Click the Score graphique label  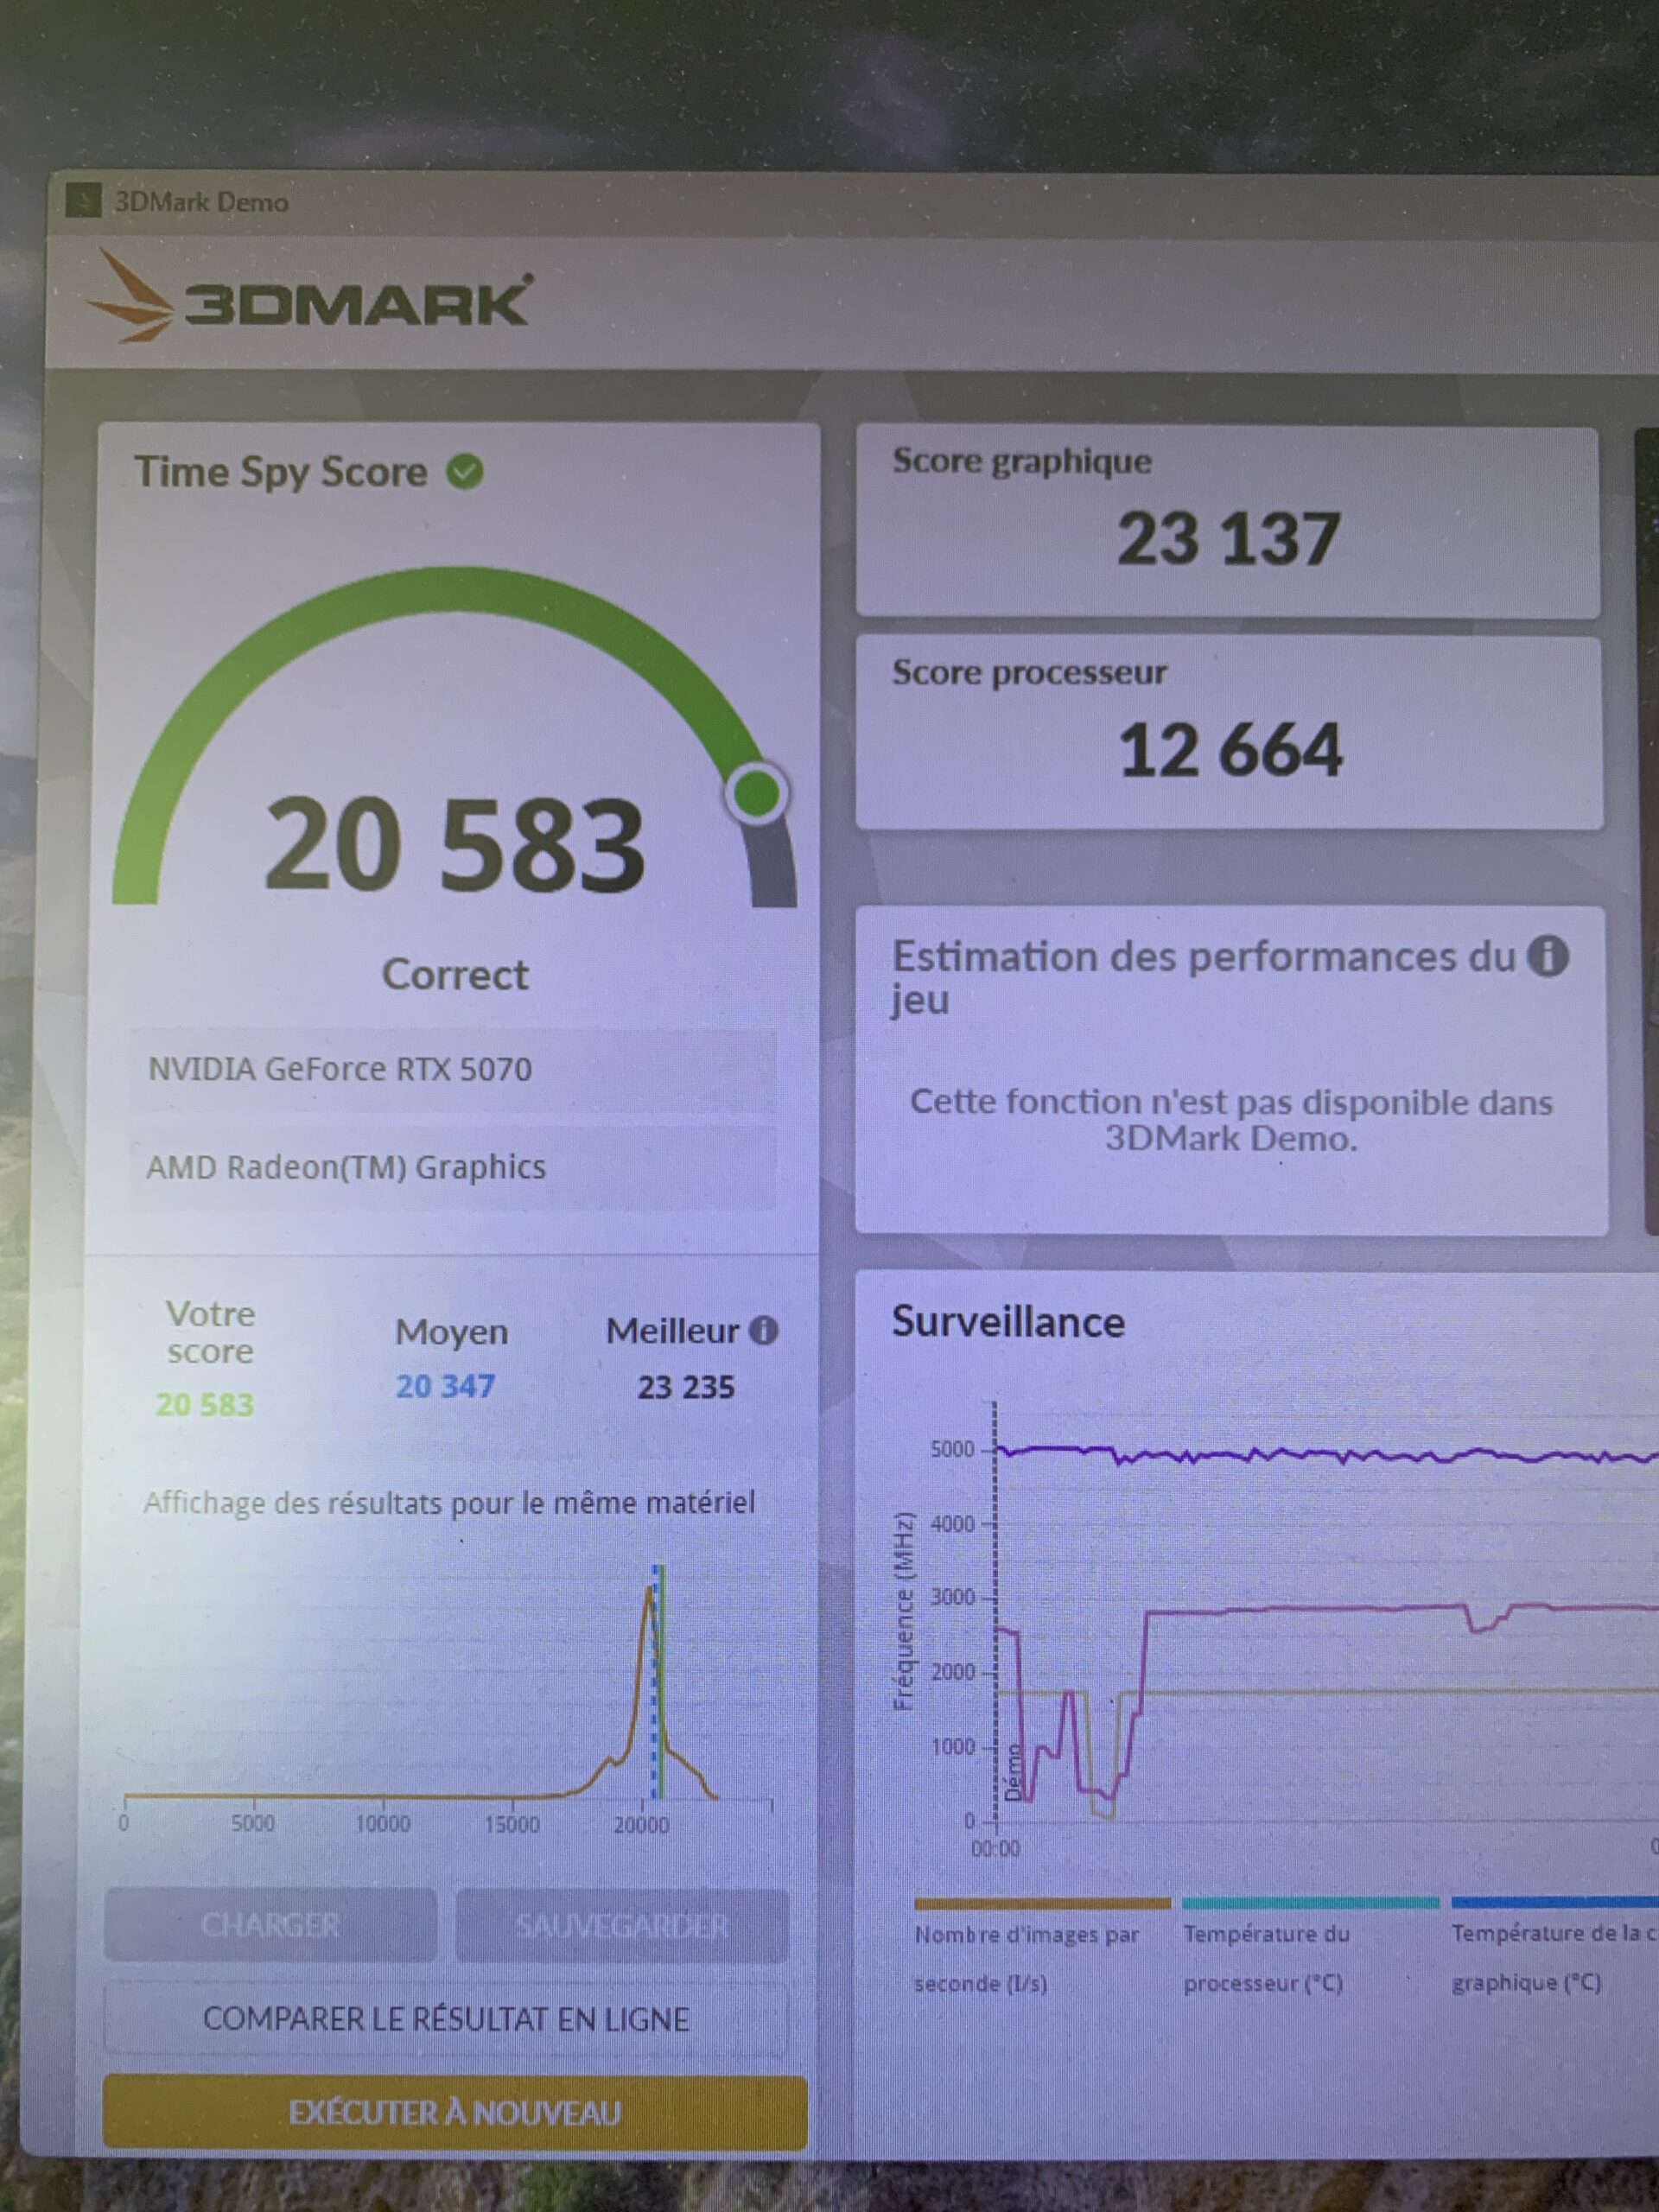click(1022, 461)
